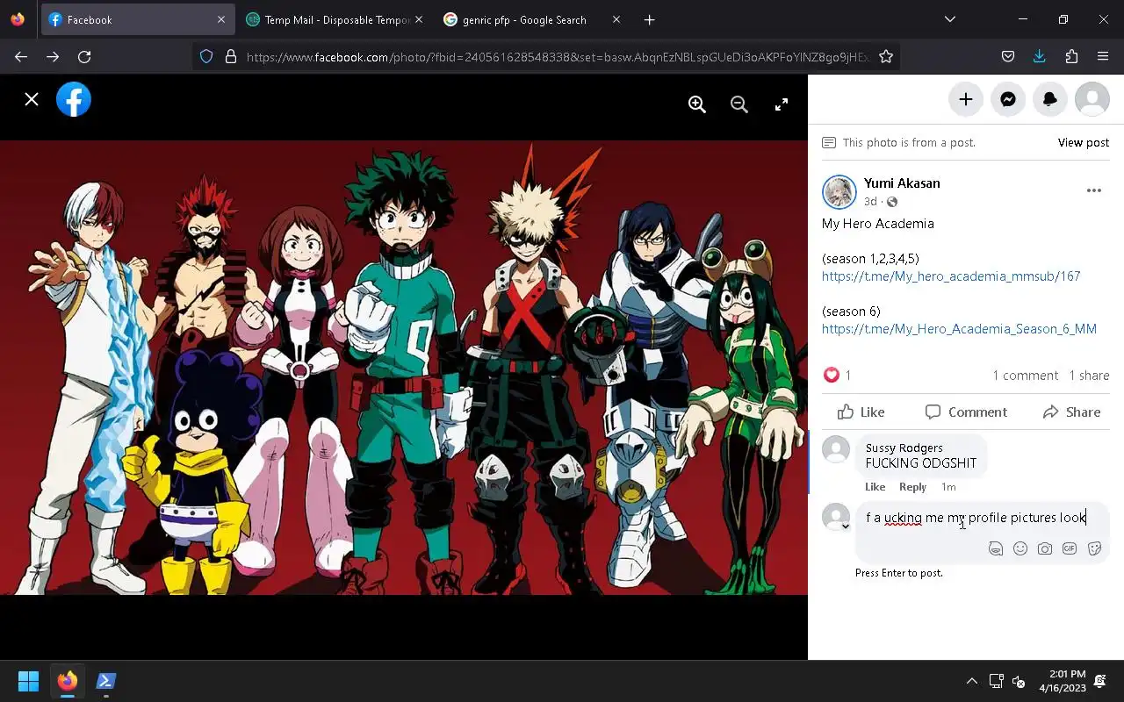Click Yumi Akasan's profile picture
1124x702 pixels.
839,192
